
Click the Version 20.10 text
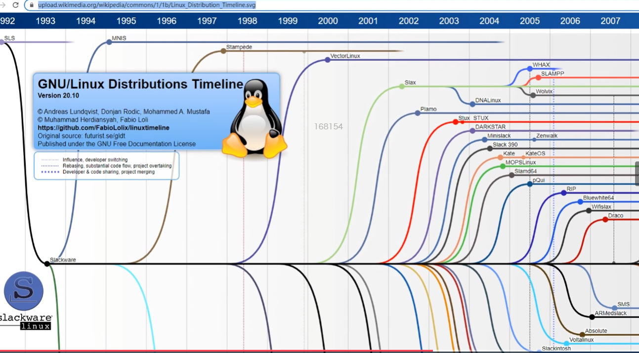click(x=58, y=96)
